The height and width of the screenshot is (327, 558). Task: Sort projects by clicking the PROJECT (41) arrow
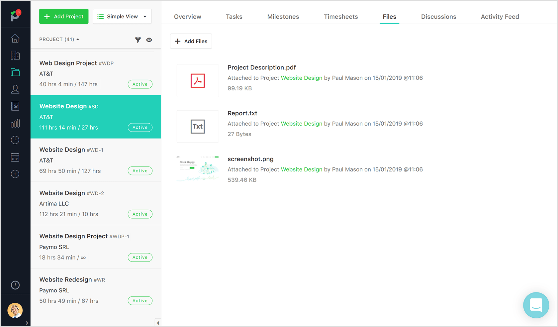coord(78,39)
